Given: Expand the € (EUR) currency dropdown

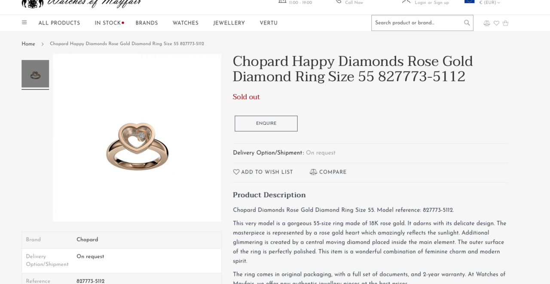Looking at the screenshot, I should (489, 3).
